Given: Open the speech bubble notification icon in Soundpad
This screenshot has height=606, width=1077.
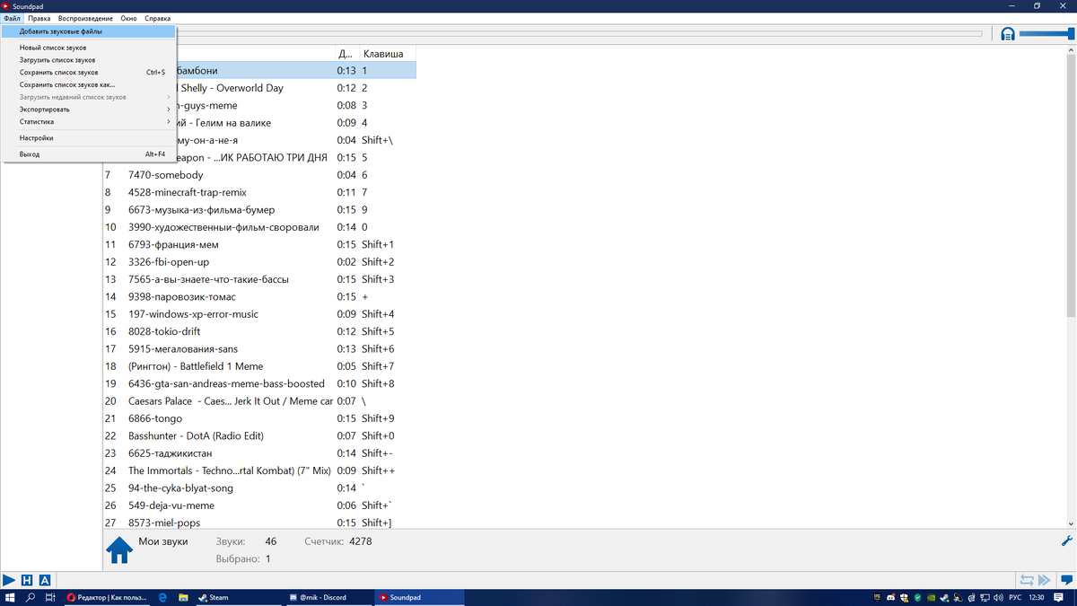Looking at the screenshot, I should [x=1066, y=580].
